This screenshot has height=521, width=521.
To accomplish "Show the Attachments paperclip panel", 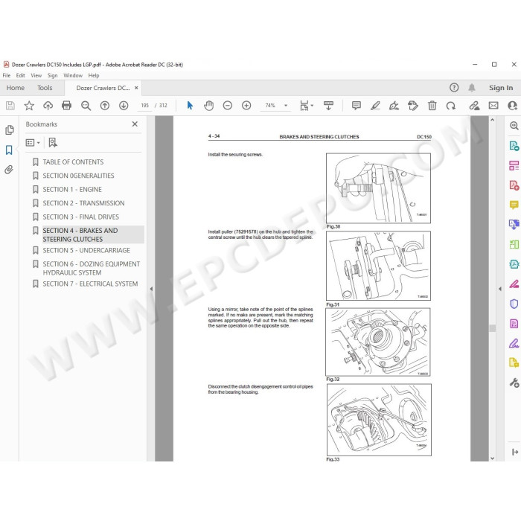I will point(9,170).
